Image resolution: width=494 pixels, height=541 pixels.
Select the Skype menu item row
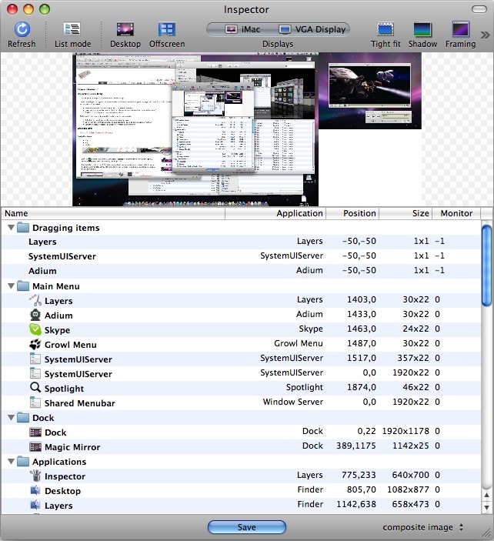pyautogui.click(x=241, y=329)
